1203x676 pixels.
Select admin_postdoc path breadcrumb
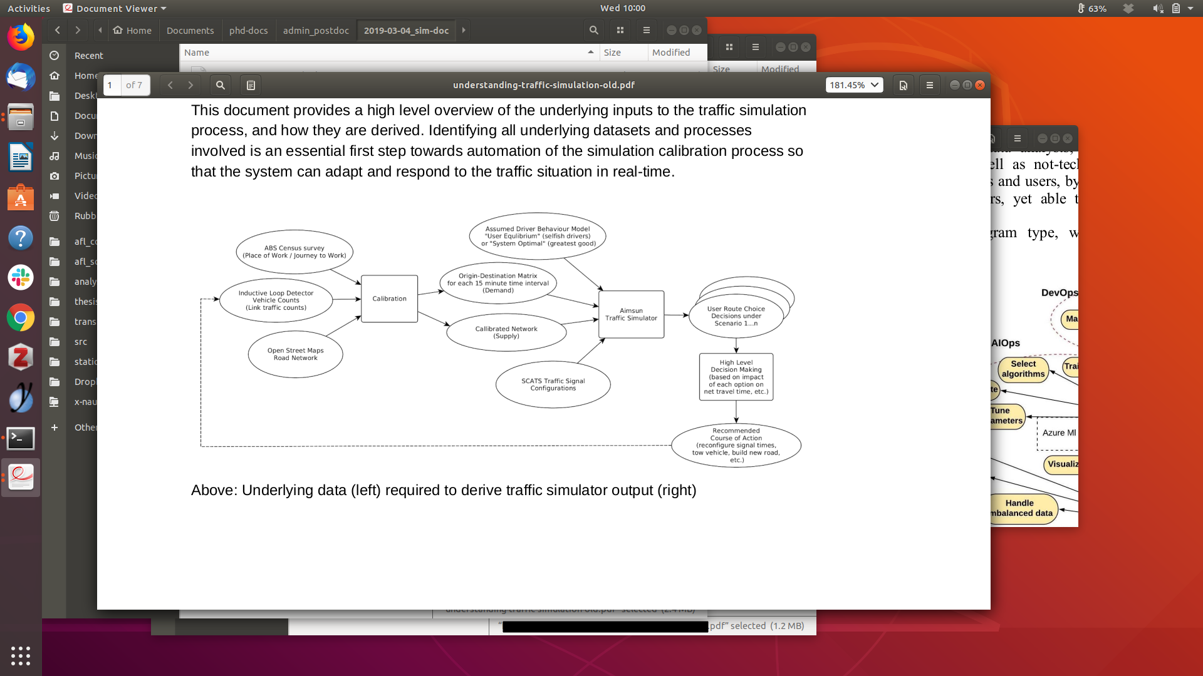[x=315, y=30]
